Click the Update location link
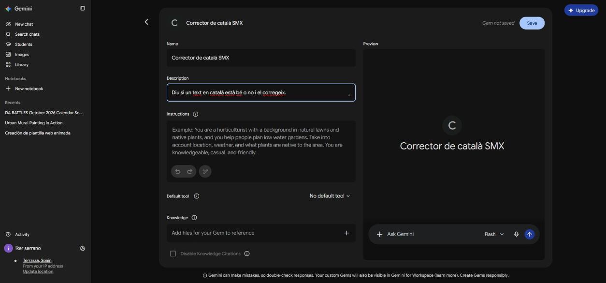Screen dimensions: 606x283 [38, 271]
